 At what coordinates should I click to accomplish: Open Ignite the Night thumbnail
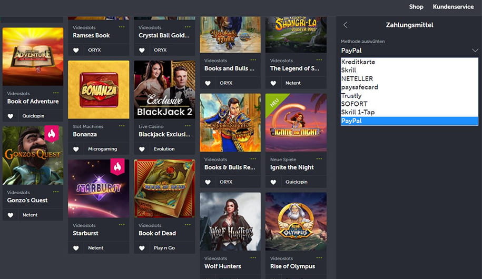(x=296, y=123)
